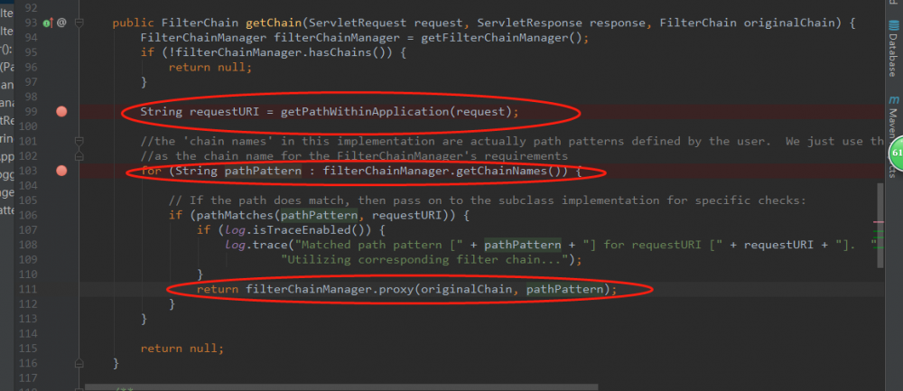Click the comment fold end marker at line 102
The image size is (903, 391).
[x=79, y=156]
